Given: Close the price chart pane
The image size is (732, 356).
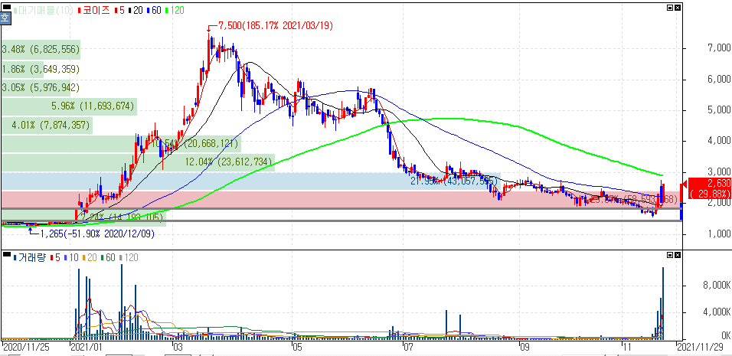Looking at the screenshot, I should [678, 8].
